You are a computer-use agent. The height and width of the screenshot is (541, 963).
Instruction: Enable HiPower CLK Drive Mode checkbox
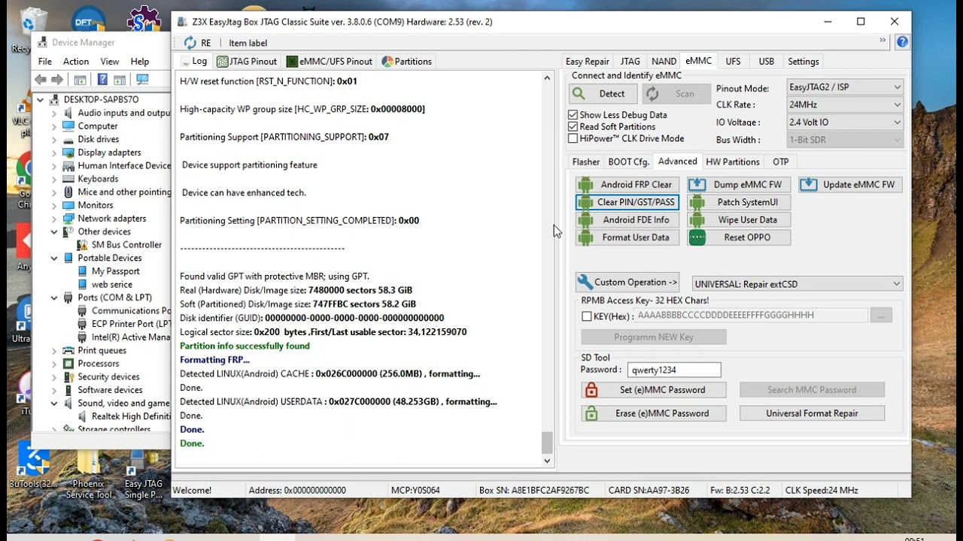[x=573, y=138]
